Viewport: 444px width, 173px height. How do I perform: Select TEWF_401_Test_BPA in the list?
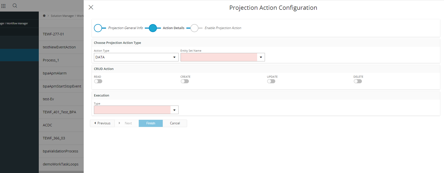[x=59, y=112]
